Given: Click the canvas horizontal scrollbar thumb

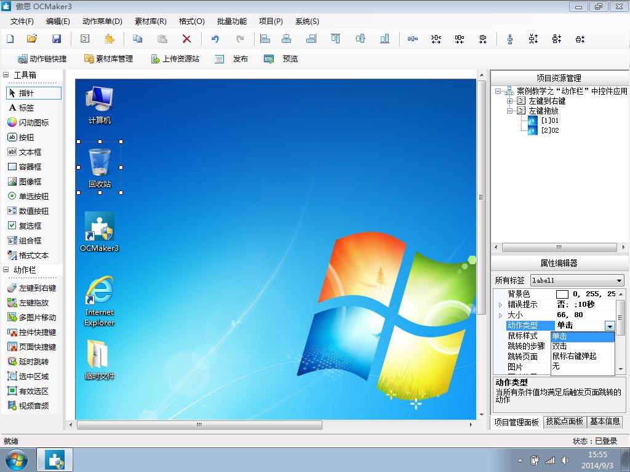Looking at the screenshot, I should (200, 425).
